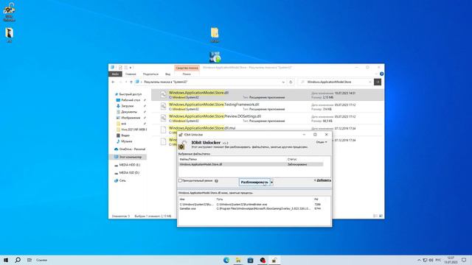Image resolution: width=472 pixels, height=265 pixels.
Task: Open the Share ribbon tab in Explorer
Action: pos(150,74)
